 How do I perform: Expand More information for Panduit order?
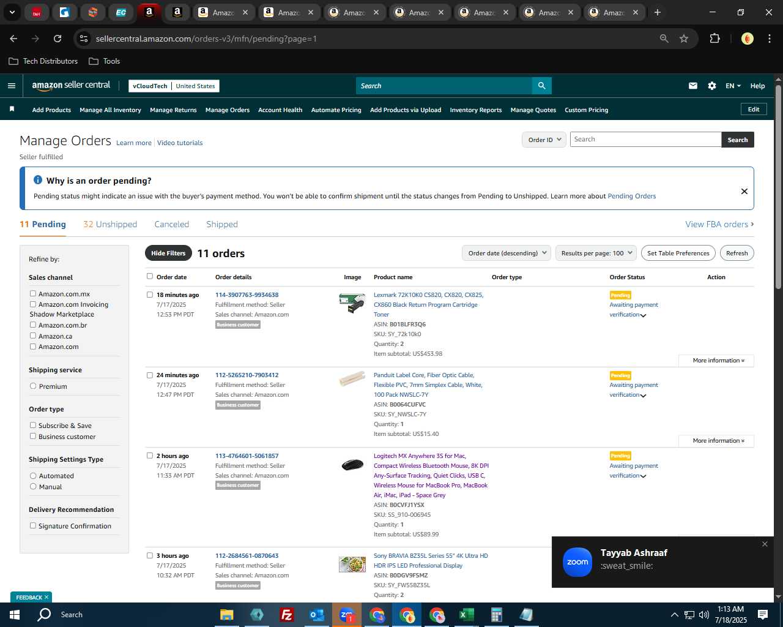tap(716, 441)
